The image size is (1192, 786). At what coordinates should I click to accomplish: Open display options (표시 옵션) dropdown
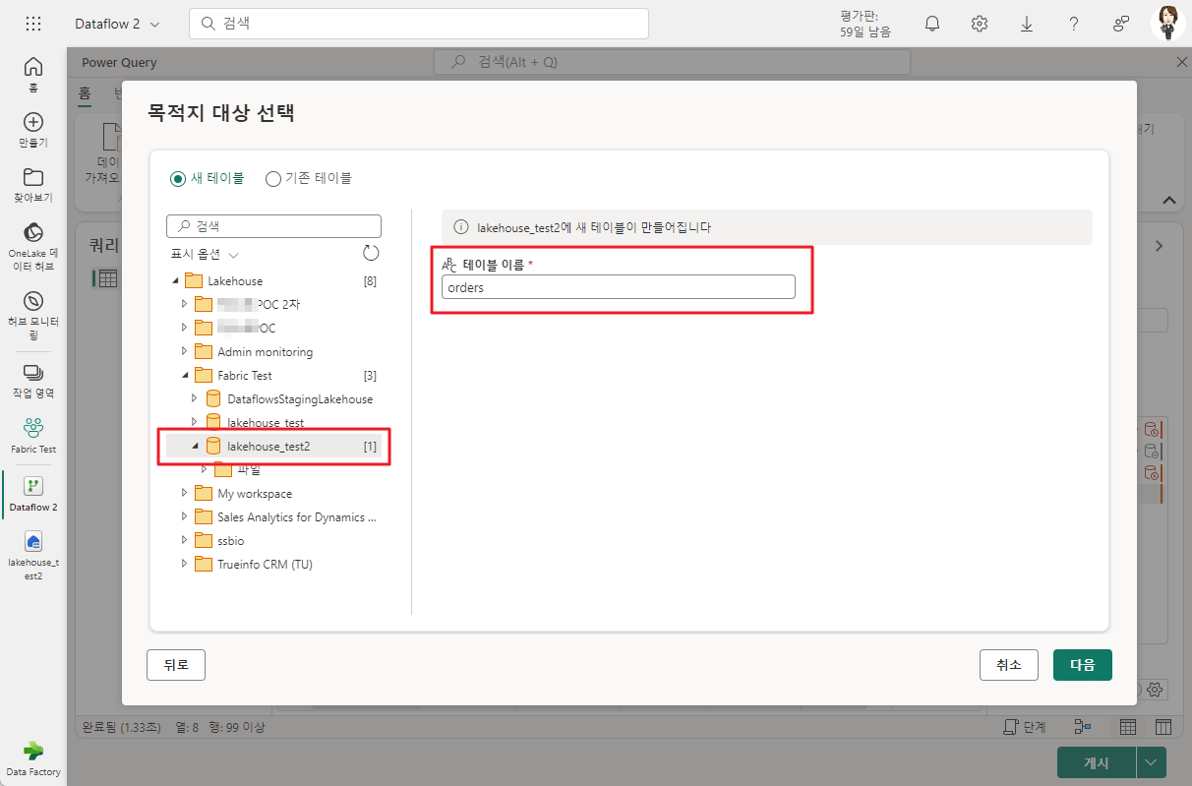[x=205, y=254]
